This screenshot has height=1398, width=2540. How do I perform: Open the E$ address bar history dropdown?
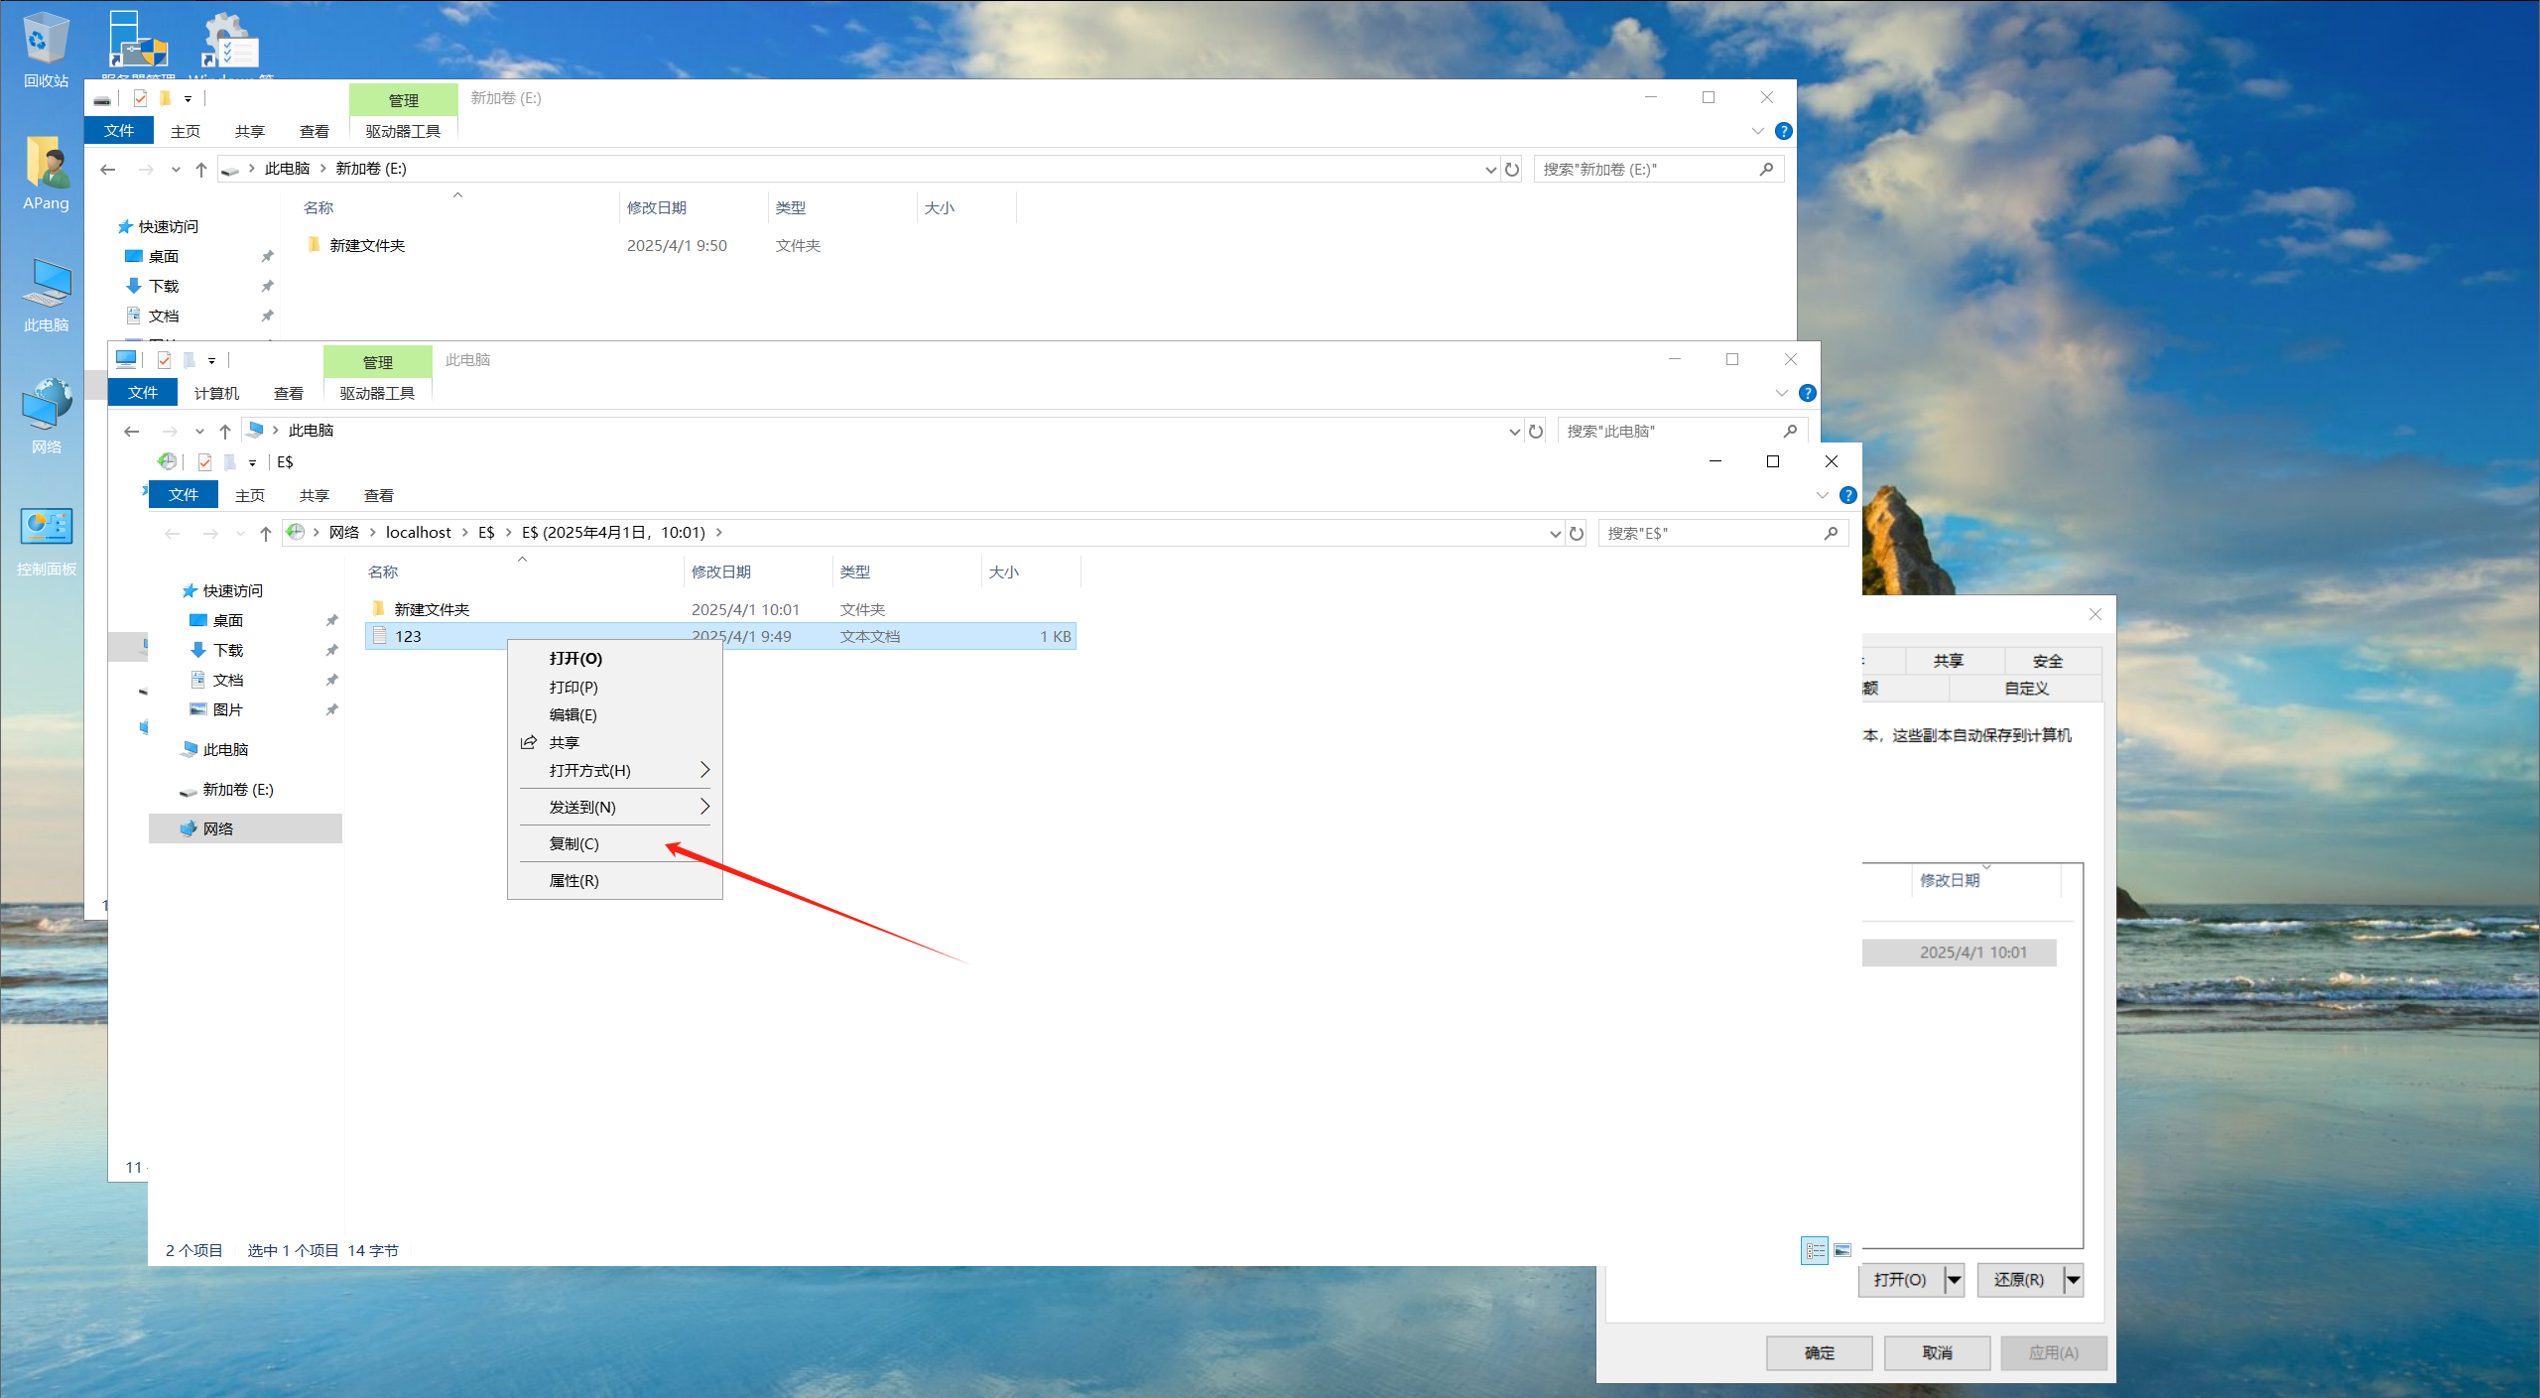point(1555,534)
